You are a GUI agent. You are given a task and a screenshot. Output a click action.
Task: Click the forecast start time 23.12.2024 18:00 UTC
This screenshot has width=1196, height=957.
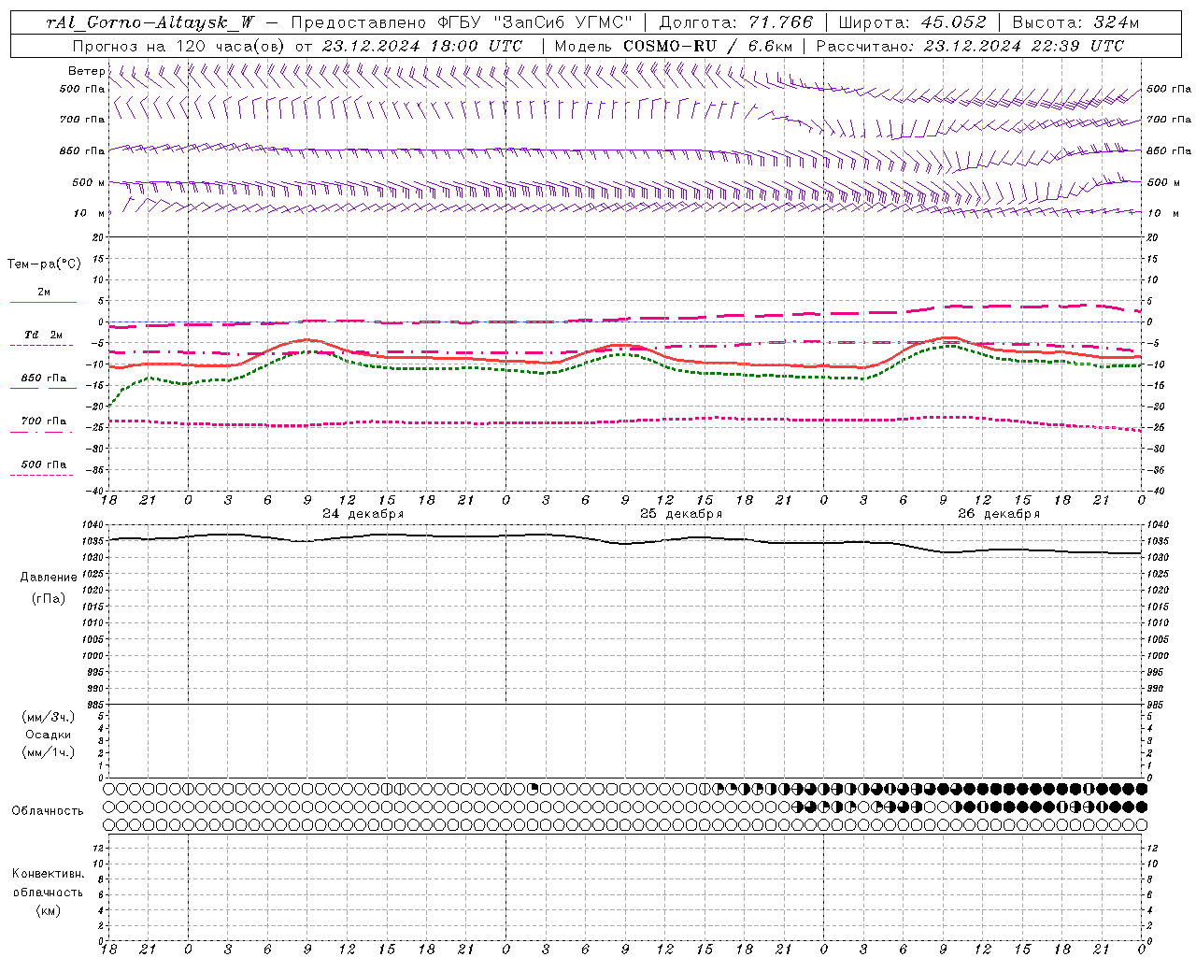pos(421,46)
